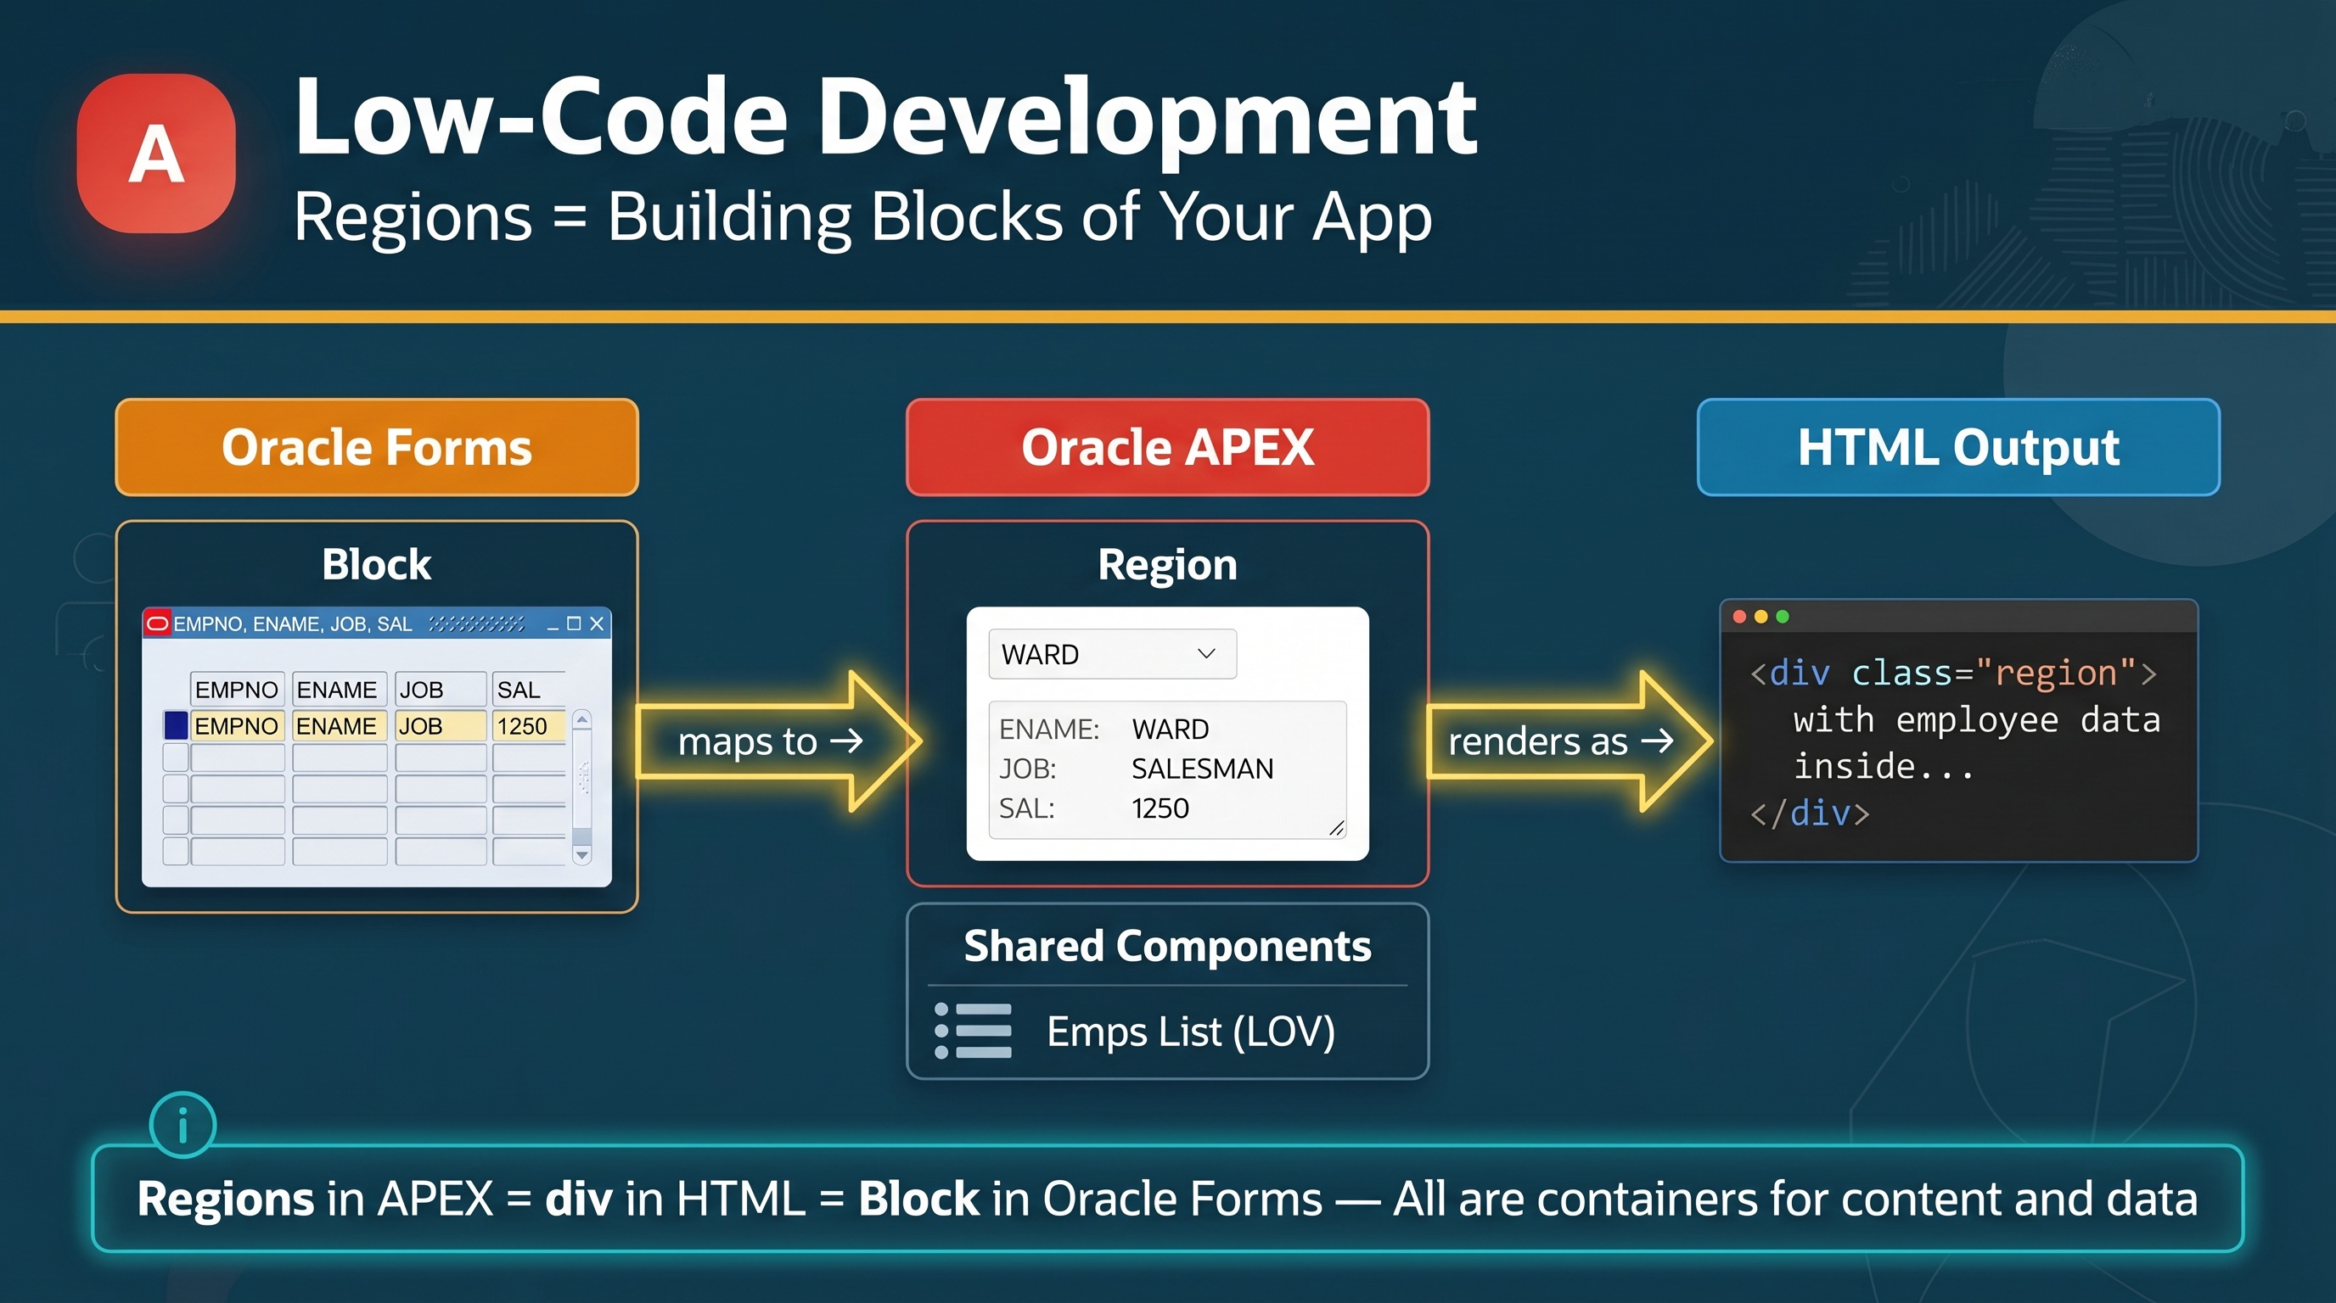Click the bulleted list icon beside Emps List

973,1032
